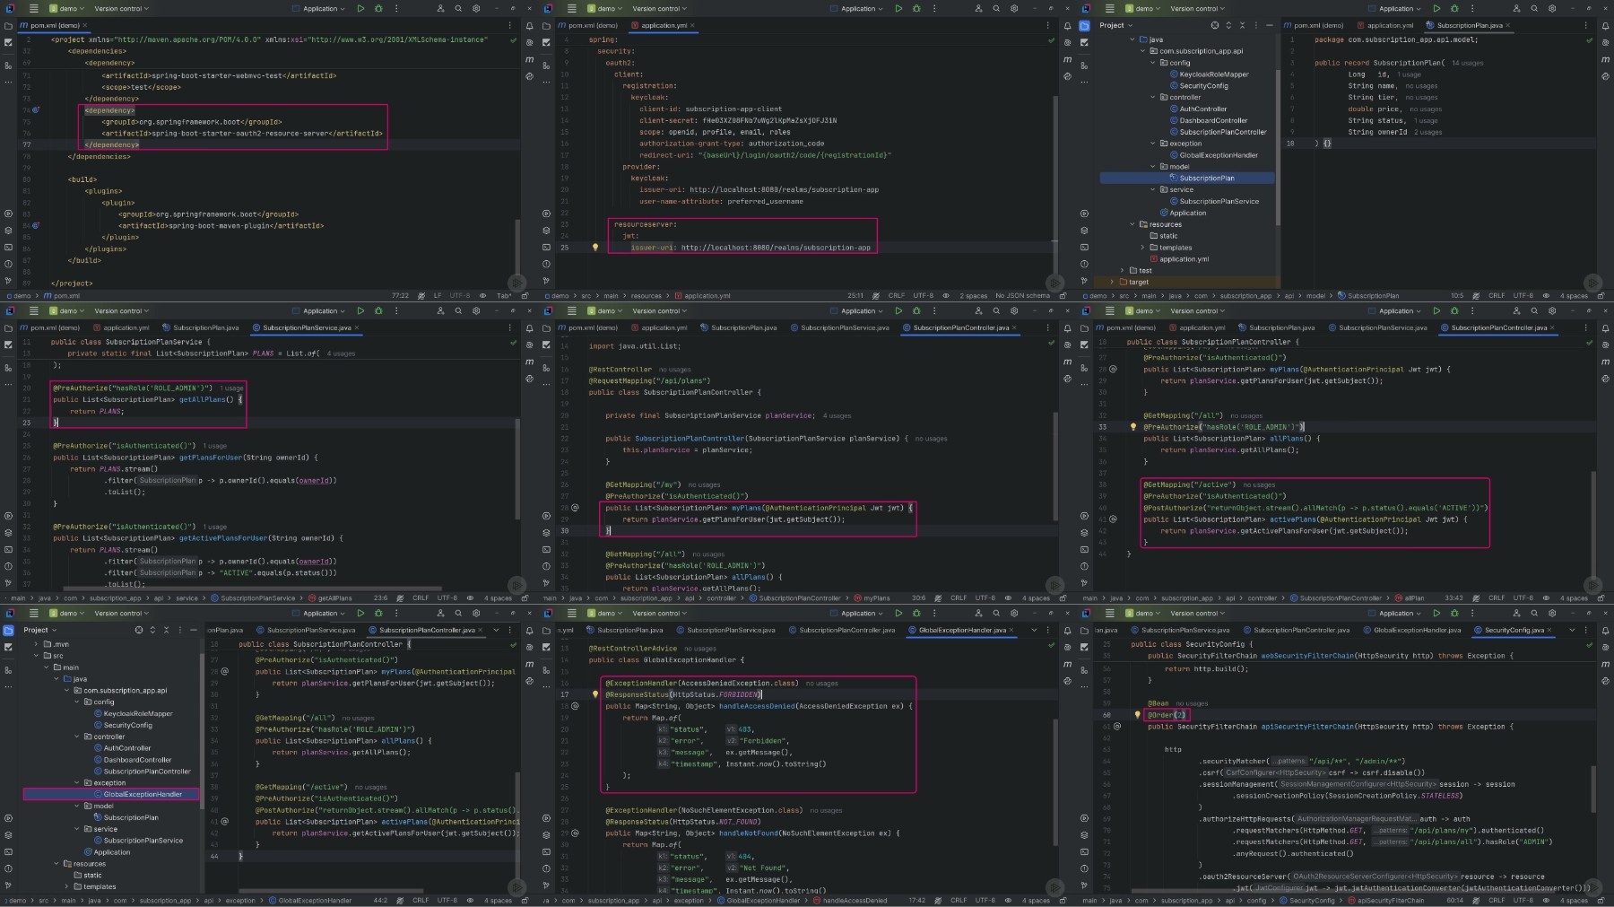Click getAllPlans breadcrumb in SubscriptionPlanService.java window
The image size is (1614, 907).
(330, 597)
